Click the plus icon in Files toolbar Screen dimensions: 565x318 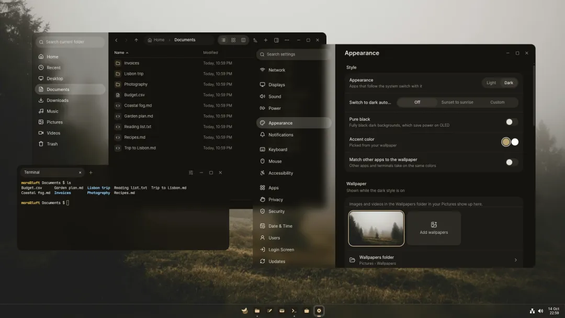point(266,40)
